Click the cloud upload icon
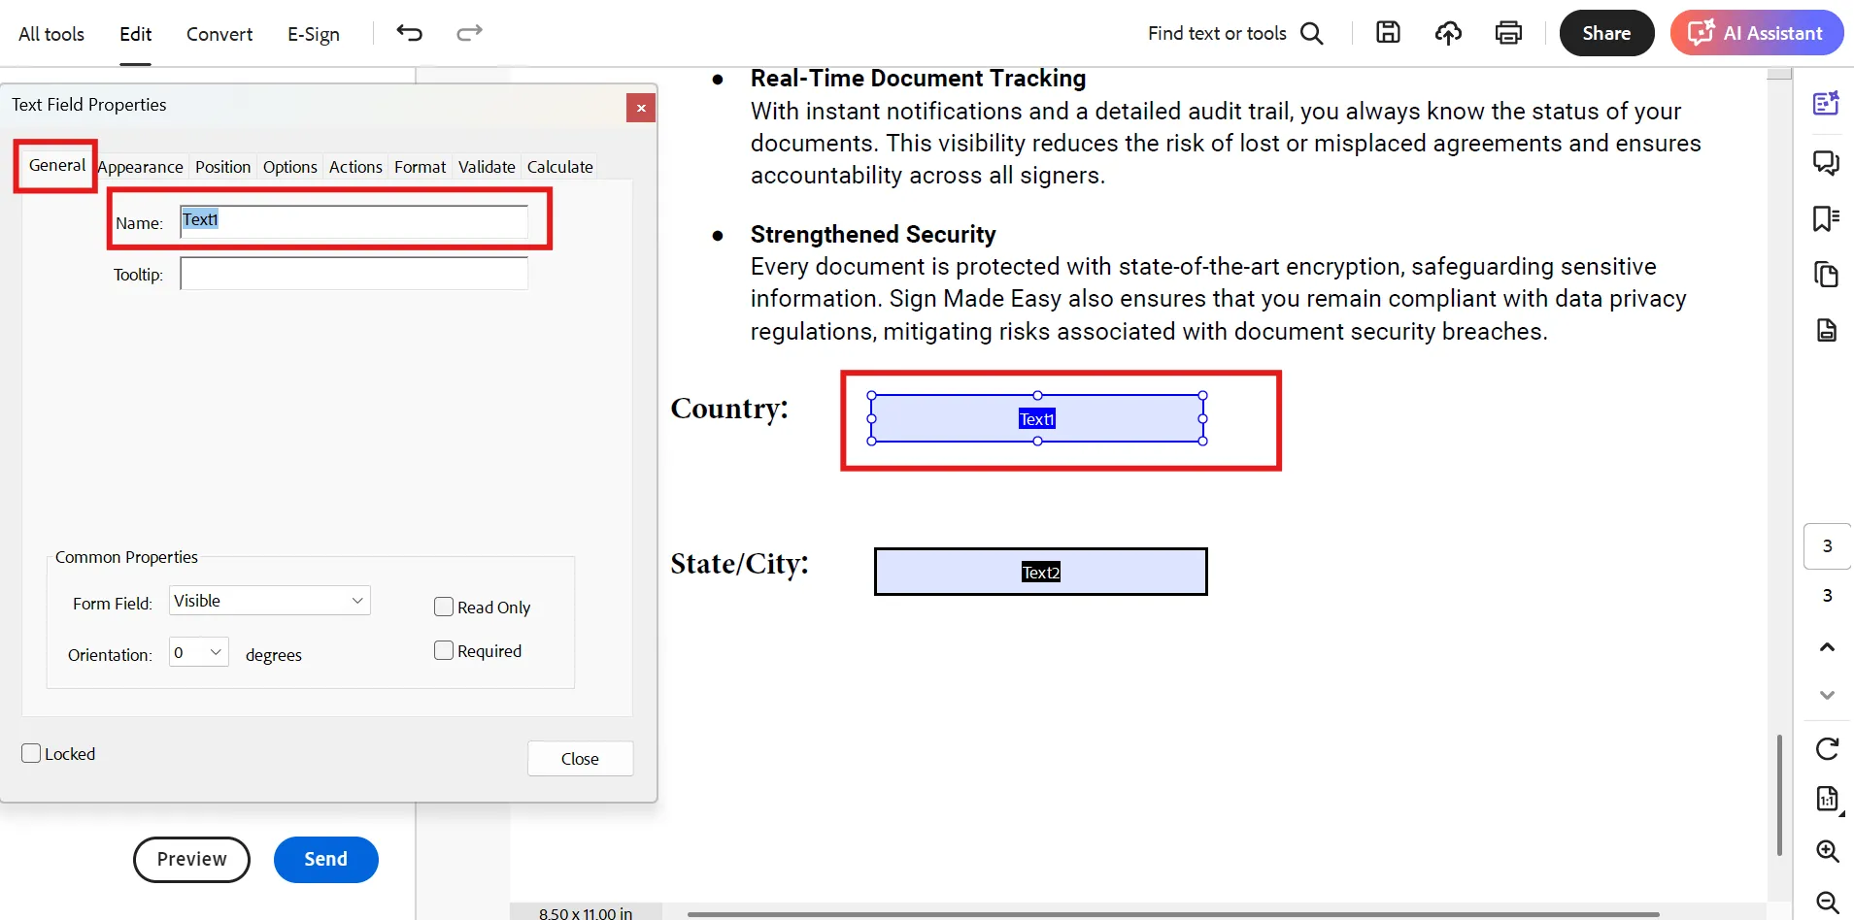The width and height of the screenshot is (1854, 920). pyautogui.click(x=1448, y=33)
